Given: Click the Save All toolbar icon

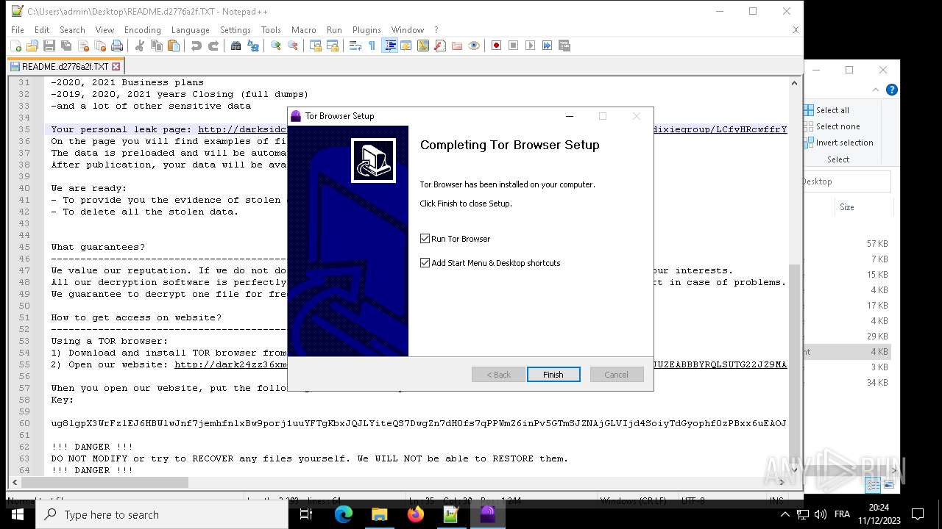Looking at the screenshot, I should [x=66, y=46].
